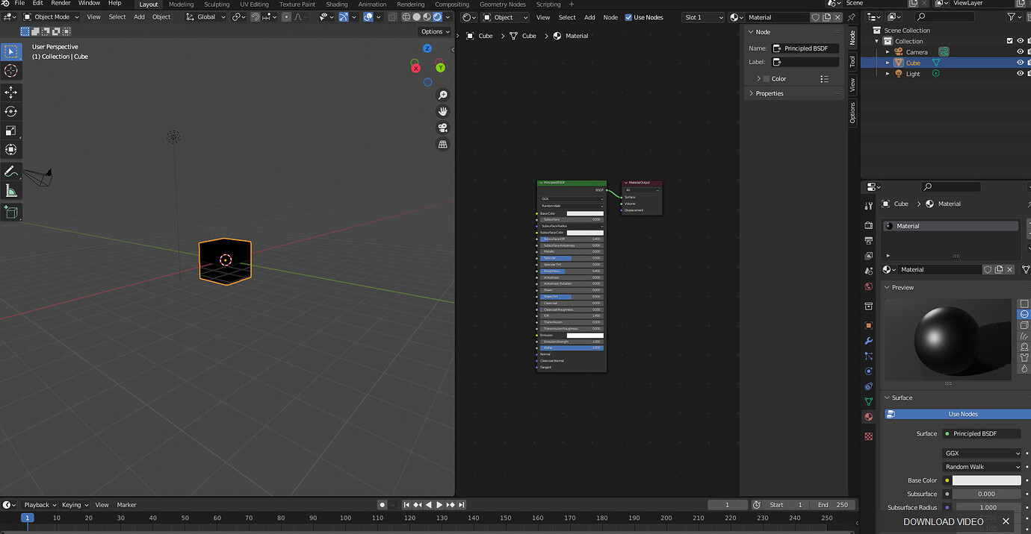Select sphere preview shape icon
1031x534 pixels.
point(1024,314)
